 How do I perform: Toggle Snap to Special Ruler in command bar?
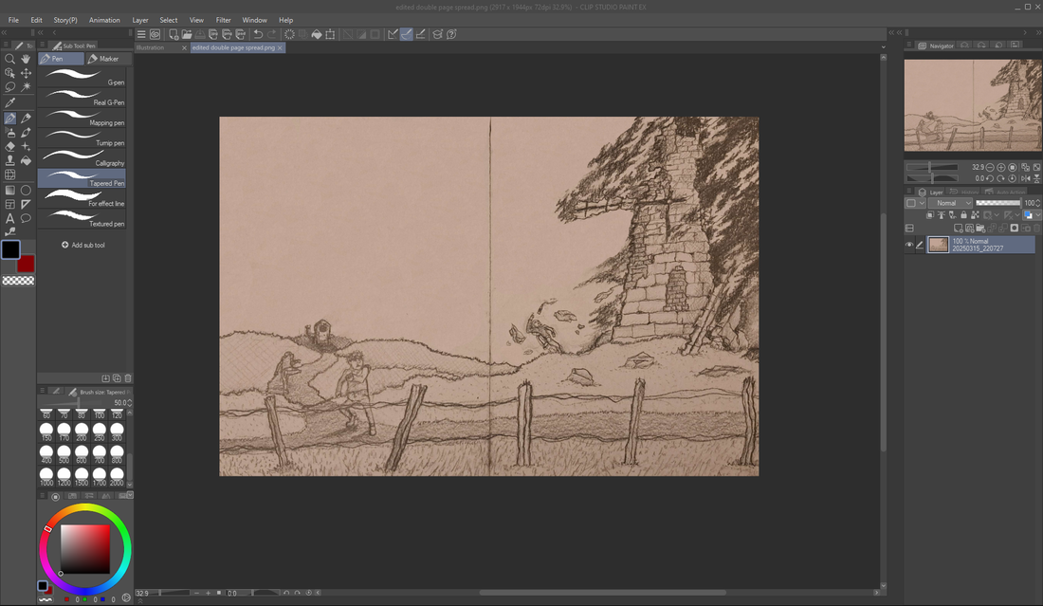(x=407, y=34)
